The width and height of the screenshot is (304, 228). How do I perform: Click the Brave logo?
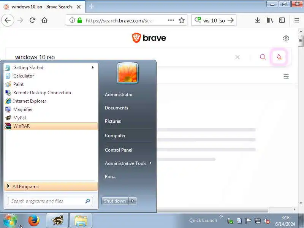(x=149, y=38)
